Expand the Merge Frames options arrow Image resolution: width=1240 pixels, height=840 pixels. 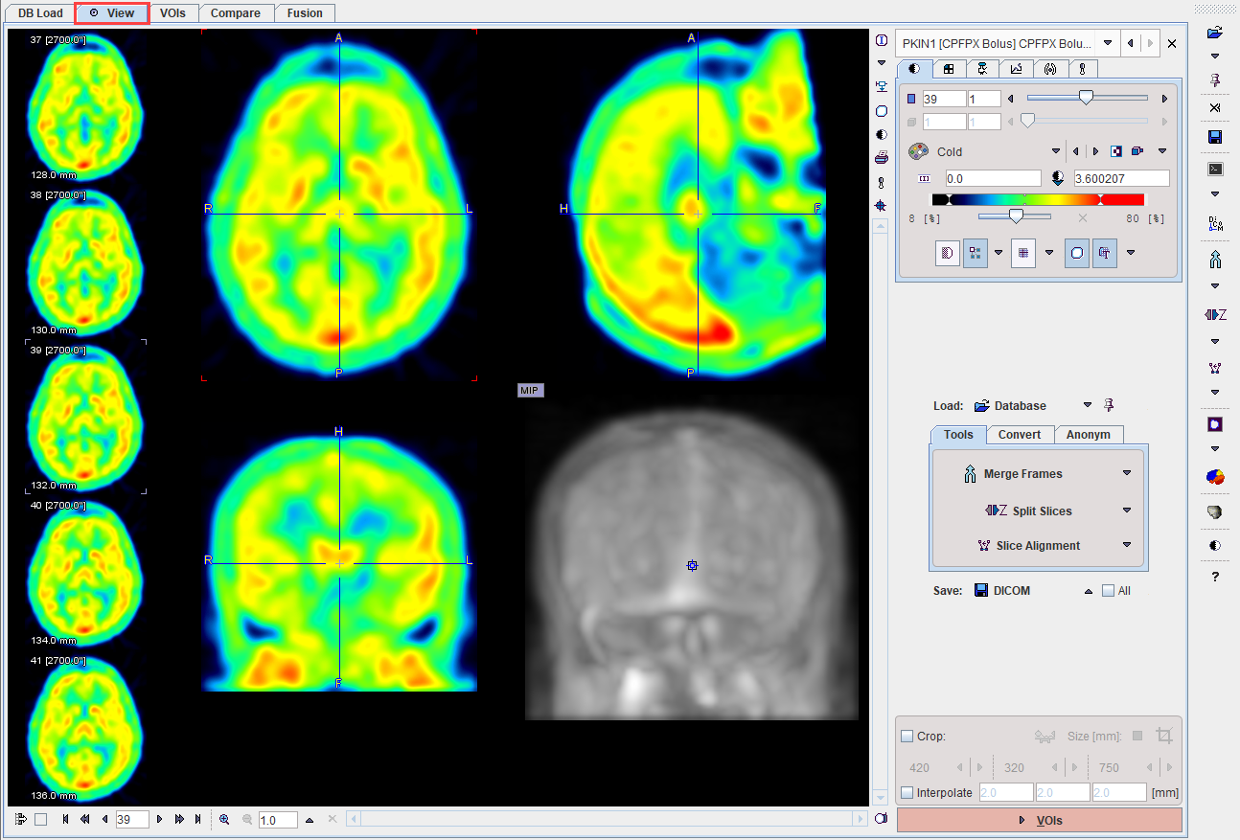tap(1127, 473)
